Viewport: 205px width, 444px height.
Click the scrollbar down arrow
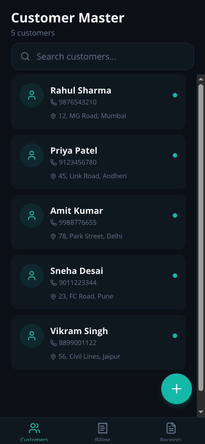[201, 412]
